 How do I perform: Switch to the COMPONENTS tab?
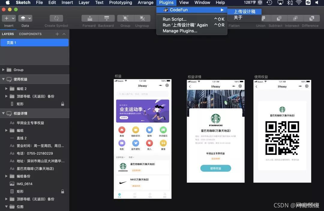coord(30,34)
